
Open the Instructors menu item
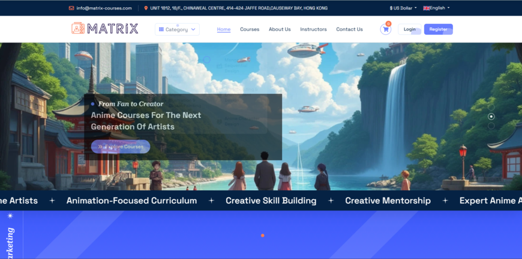tap(313, 29)
